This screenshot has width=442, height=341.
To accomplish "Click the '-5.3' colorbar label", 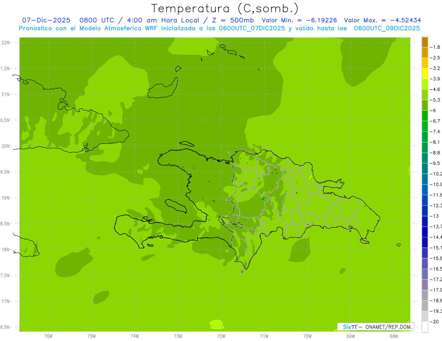I will point(435,100).
